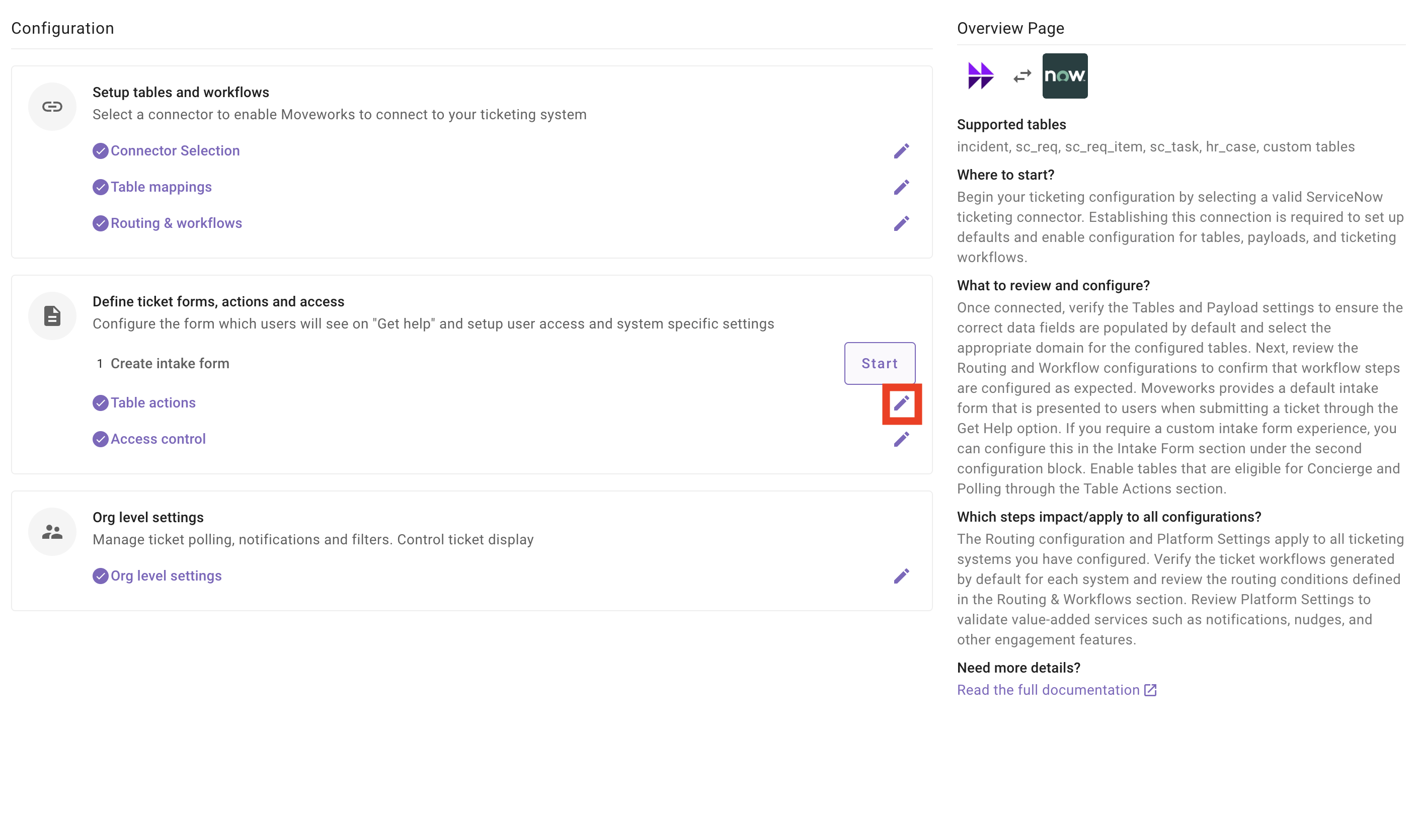1418x823 pixels.
Task: Go to Routing & workflows
Action: [x=176, y=223]
